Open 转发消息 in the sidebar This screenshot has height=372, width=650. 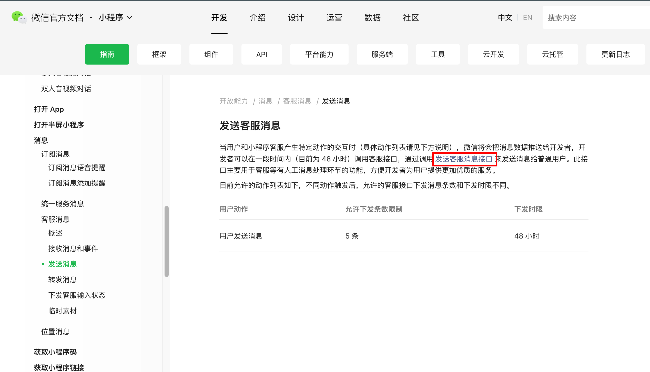tap(63, 280)
